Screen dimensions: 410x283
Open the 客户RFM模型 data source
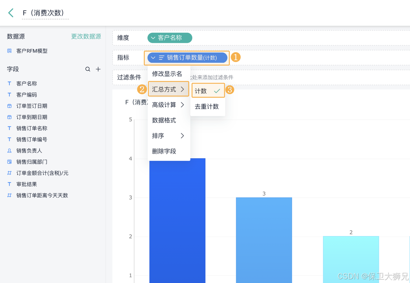(x=32, y=51)
